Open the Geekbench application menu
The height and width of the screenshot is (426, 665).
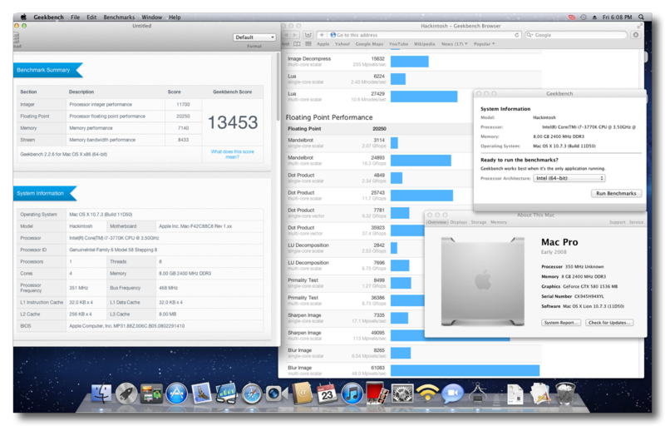tap(48, 17)
